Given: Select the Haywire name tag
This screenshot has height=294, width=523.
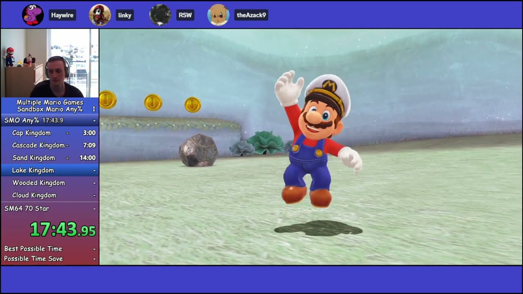Looking at the screenshot, I should click(63, 15).
